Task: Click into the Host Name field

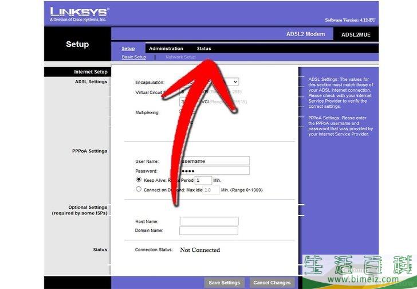Action: coord(209,221)
